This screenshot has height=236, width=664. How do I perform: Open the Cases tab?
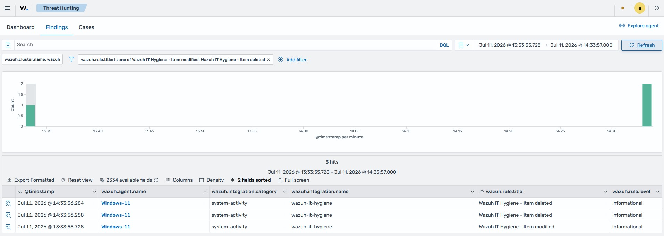(x=86, y=27)
